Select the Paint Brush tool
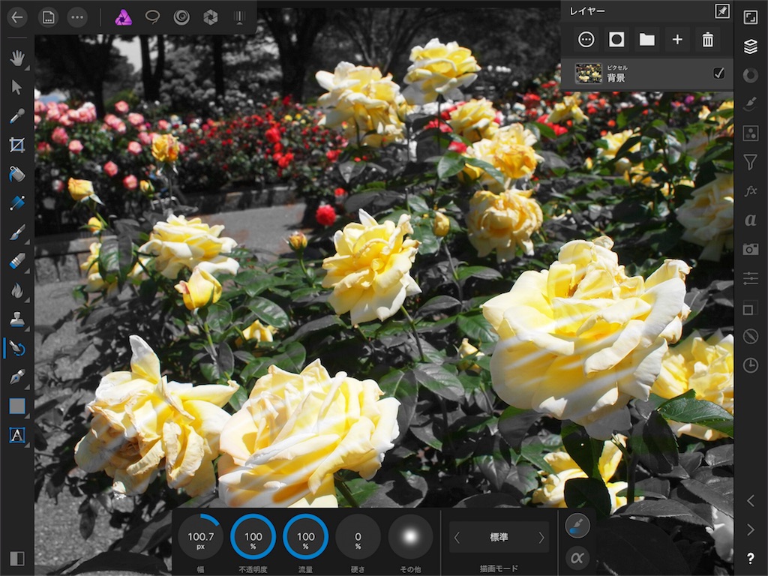768x576 pixels. pos(17,232)
